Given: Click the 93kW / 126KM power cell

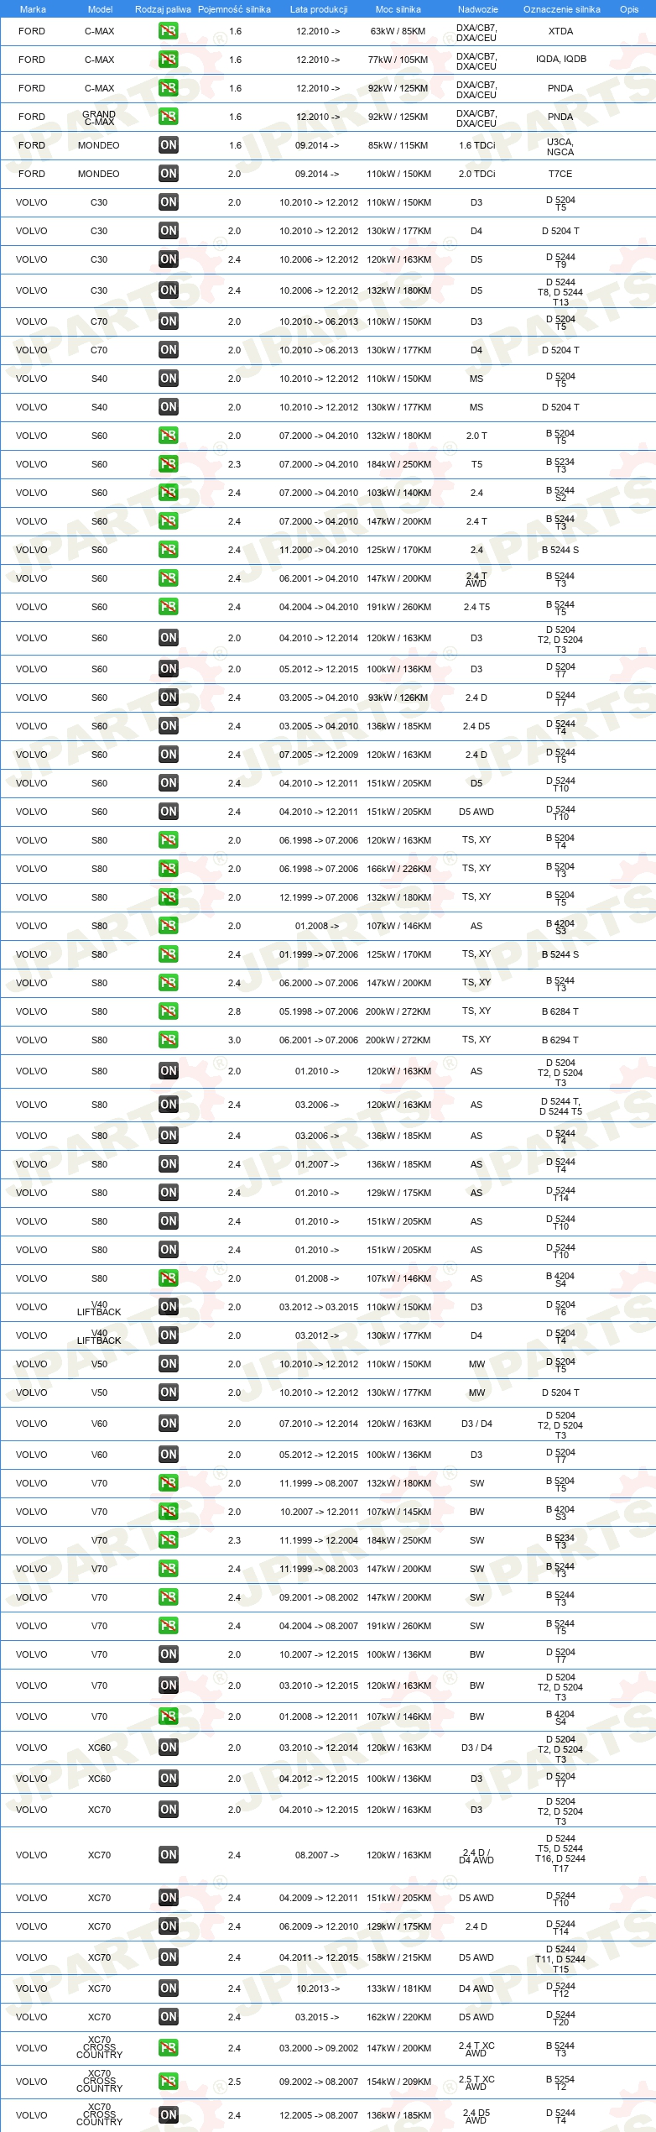Looking at the screenshot, I should pyautogui.click(x=398, y=698).
